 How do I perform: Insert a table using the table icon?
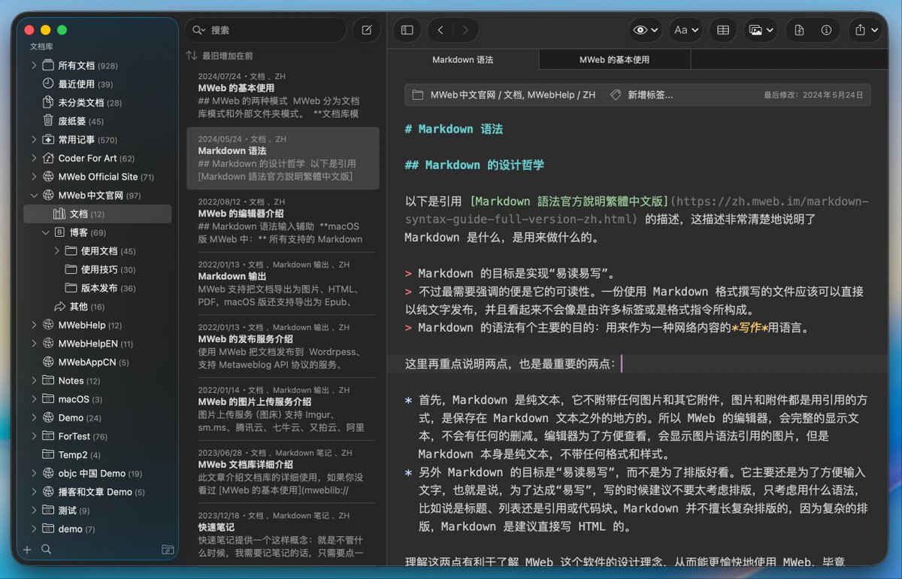pyautogui.click(x=722, y=30)
